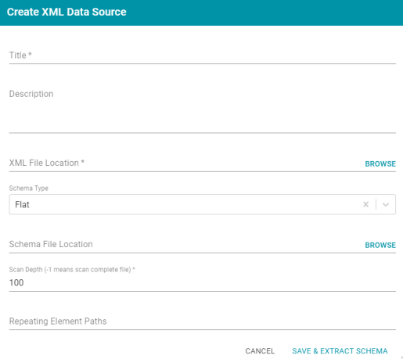Expand the Schema Type chevron arrow

pos(386,204)
